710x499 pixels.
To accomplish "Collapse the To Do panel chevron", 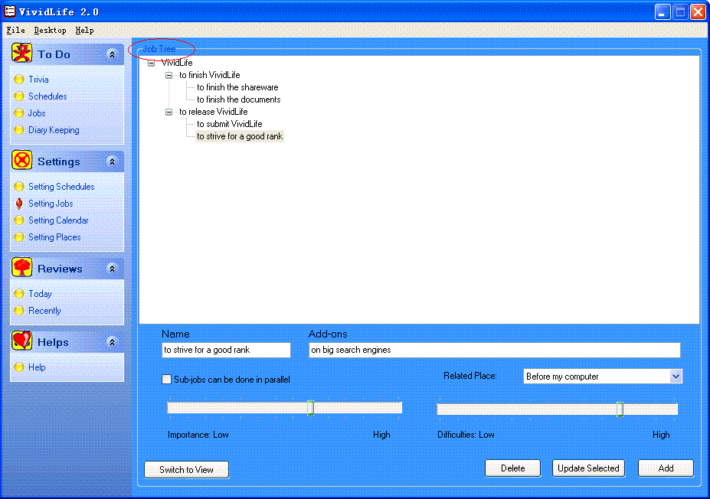I will coord(112,54).
